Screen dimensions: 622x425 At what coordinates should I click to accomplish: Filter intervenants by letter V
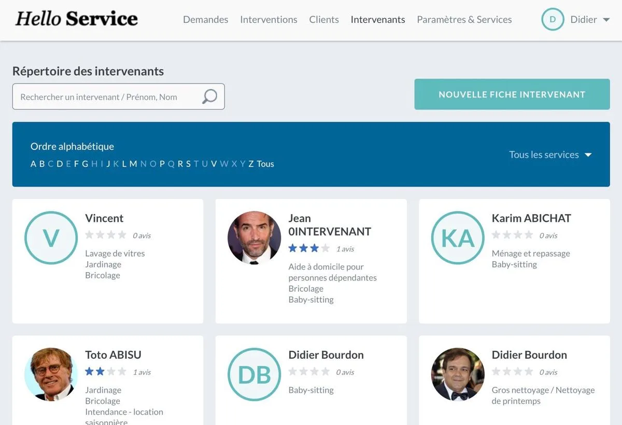coord(214,164)
